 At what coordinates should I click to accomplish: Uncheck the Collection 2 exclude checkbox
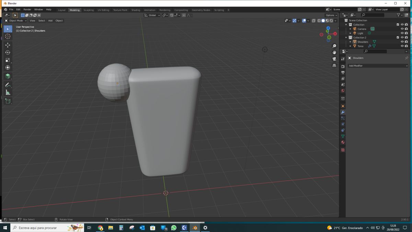click(398, 37)
